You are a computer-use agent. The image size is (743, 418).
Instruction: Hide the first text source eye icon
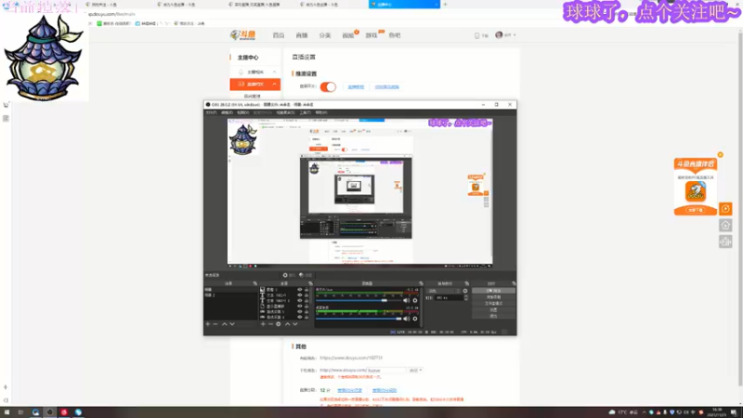point(299,295)
